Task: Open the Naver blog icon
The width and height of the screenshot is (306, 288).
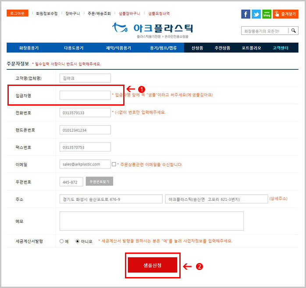Action: coord(267,14)
